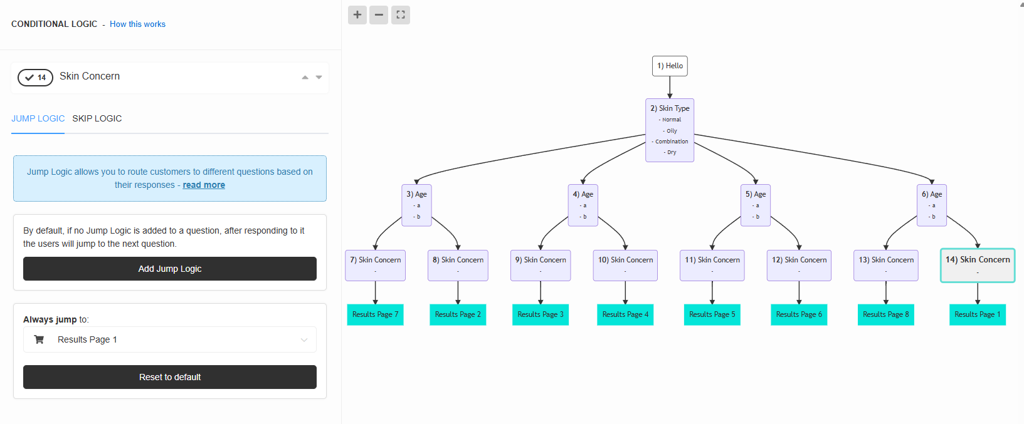Click the Results Page 6 box
The height and width of the screenshot is (424, 1024).
(x=799, y=314)
